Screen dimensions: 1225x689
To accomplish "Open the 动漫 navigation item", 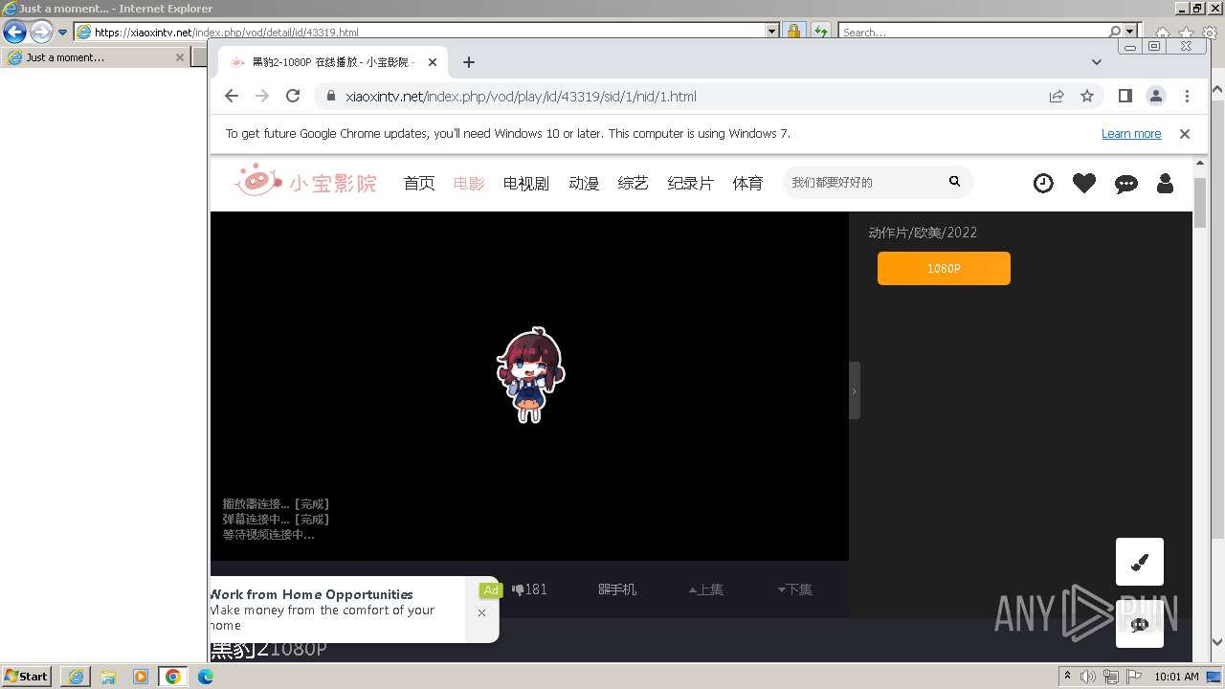I will (584, 183).
